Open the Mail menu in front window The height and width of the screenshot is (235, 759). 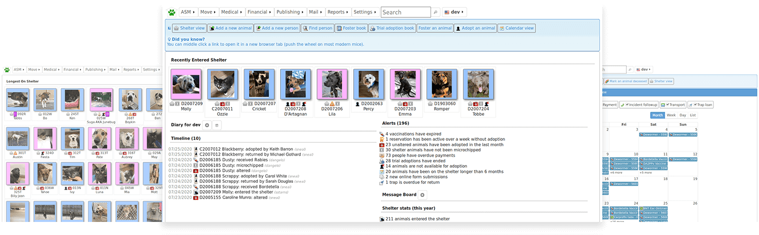tap(316, 12)
